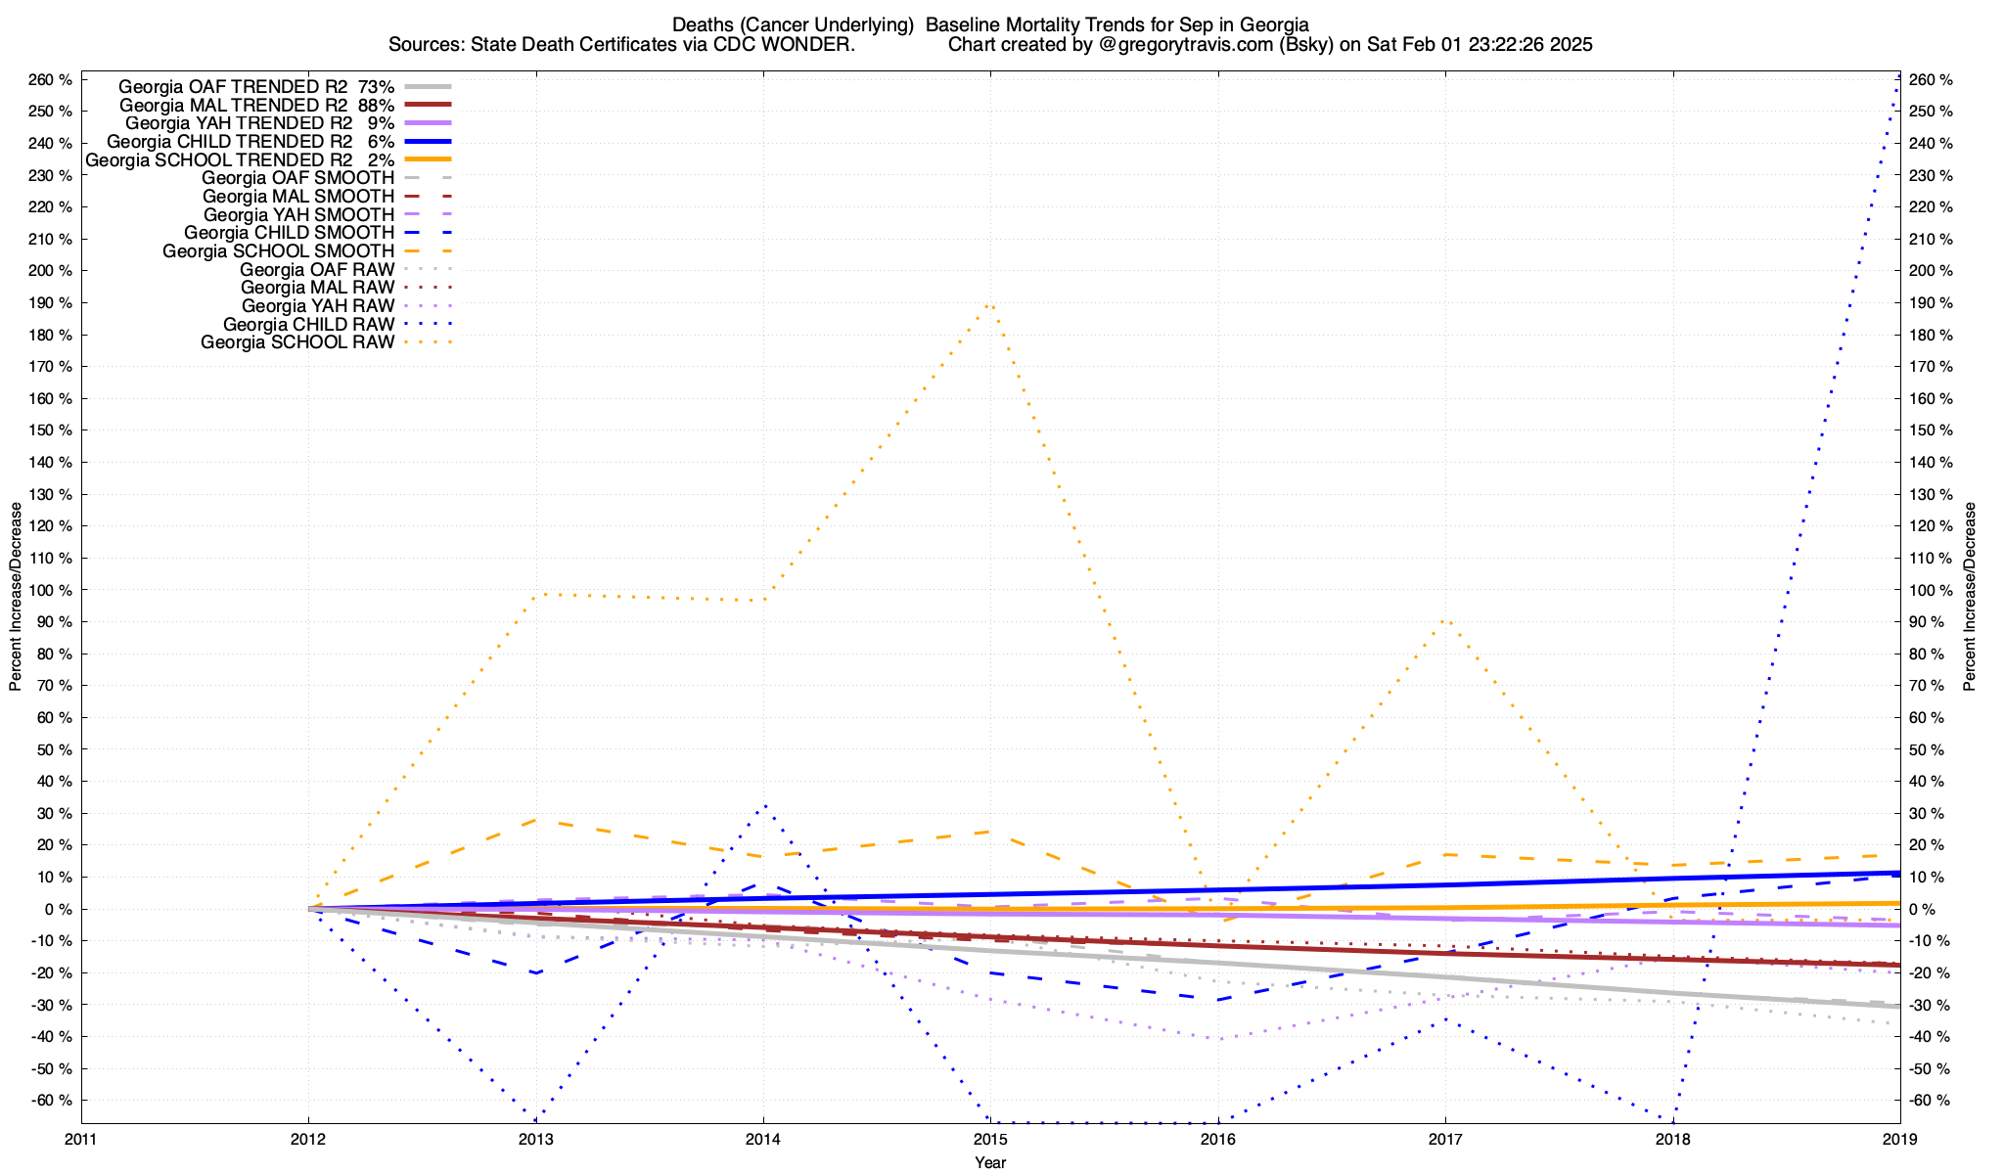Click the Georgia CHILD RAW legend label

click(308, 324)
